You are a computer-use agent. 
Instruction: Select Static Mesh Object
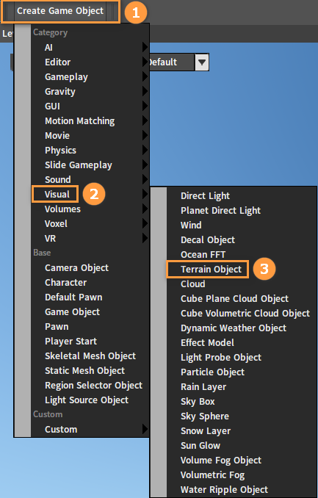(84, 371)
